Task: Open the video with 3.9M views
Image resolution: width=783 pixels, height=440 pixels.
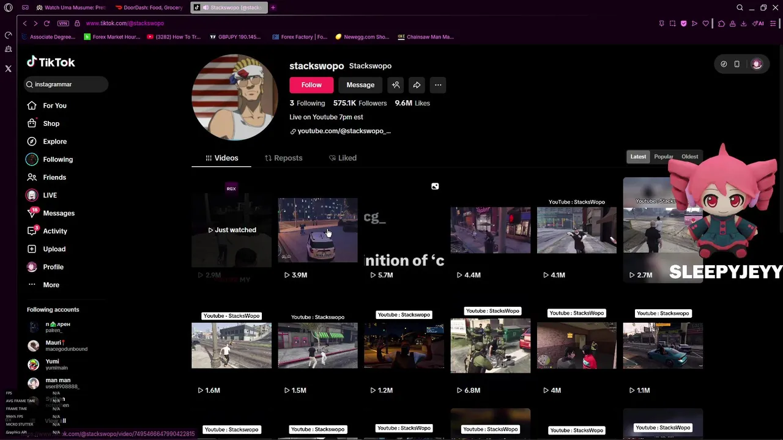Action: (317, 230)
